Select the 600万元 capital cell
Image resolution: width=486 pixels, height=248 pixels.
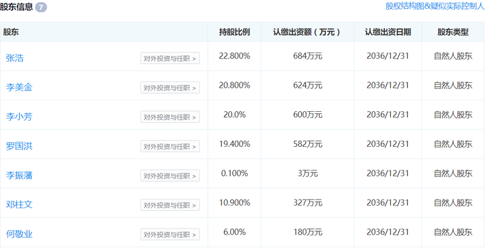click(308, 115)
